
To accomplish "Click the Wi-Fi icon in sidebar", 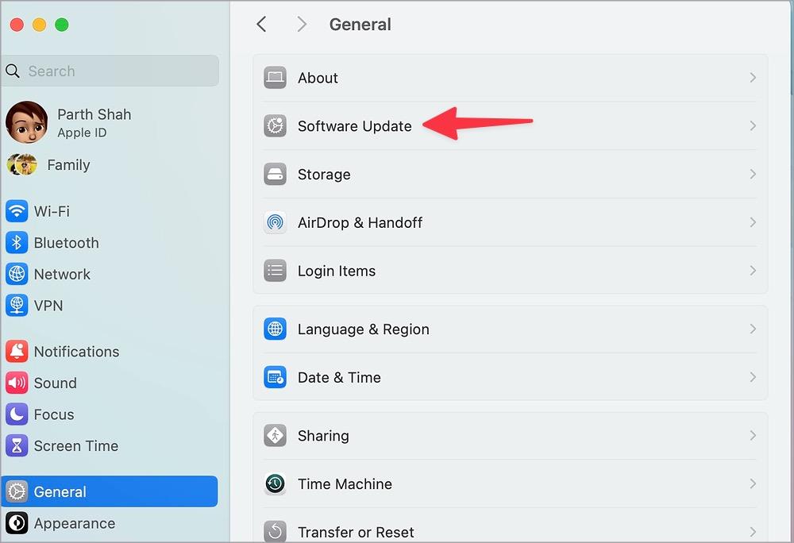I will pos(17,211).
